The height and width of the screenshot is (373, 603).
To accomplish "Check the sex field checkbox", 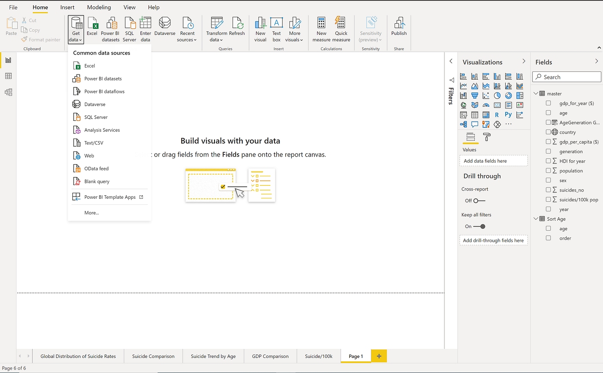I will [x=548, y=180].
